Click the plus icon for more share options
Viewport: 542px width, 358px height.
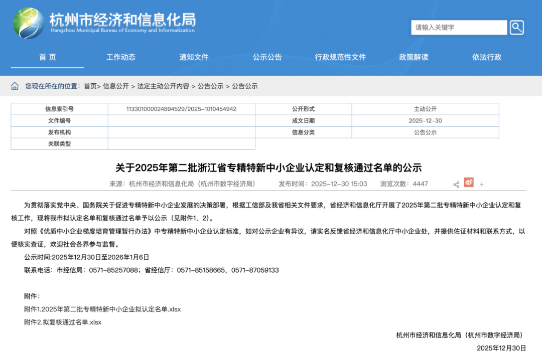click(481, 184)
